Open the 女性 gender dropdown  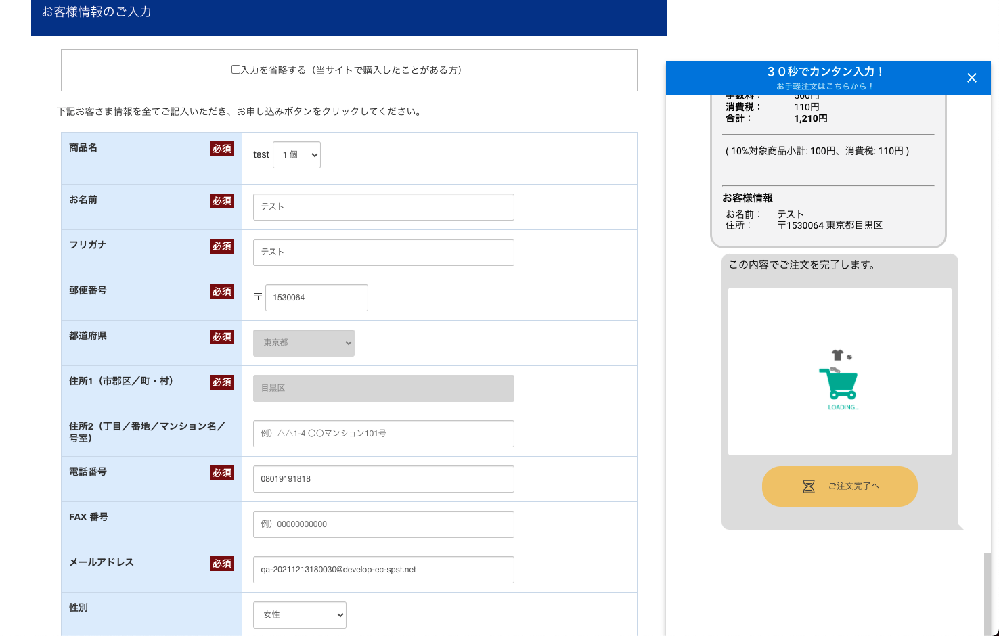click(x=300, y=615)
